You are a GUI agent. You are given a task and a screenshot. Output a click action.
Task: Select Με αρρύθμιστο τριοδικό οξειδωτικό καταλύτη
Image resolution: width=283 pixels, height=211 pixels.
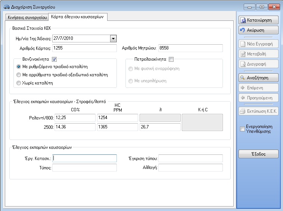(x=19, y=75)
